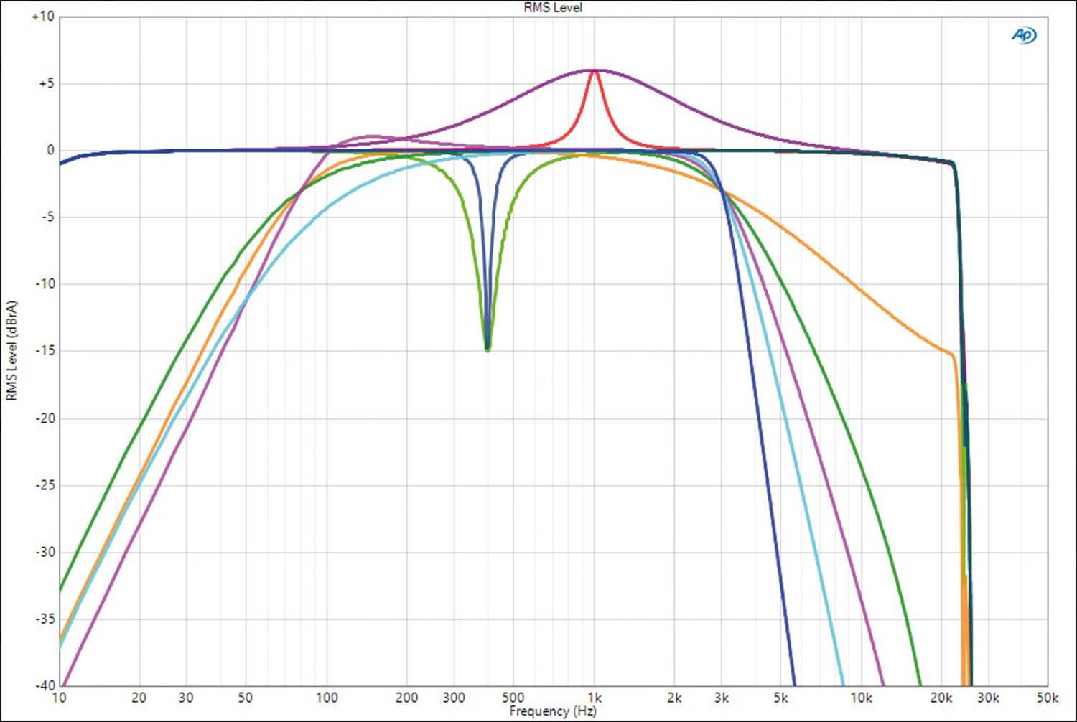Screen dimensions: 1077x722
Task: Click the 100 frequency axis tick
Action: click(327, 698)
